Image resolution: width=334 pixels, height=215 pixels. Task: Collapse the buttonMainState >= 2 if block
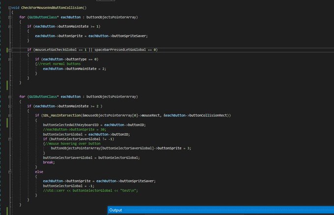click(10, 106)
